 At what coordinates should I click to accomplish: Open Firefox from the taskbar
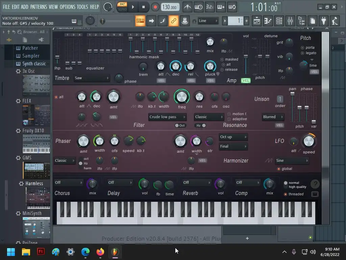(100, 252)
